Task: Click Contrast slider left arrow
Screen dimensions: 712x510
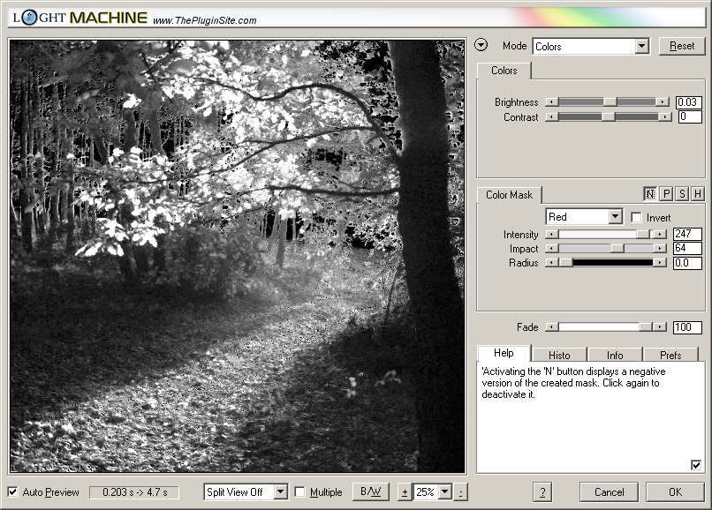Action: (x=551, y=117)
